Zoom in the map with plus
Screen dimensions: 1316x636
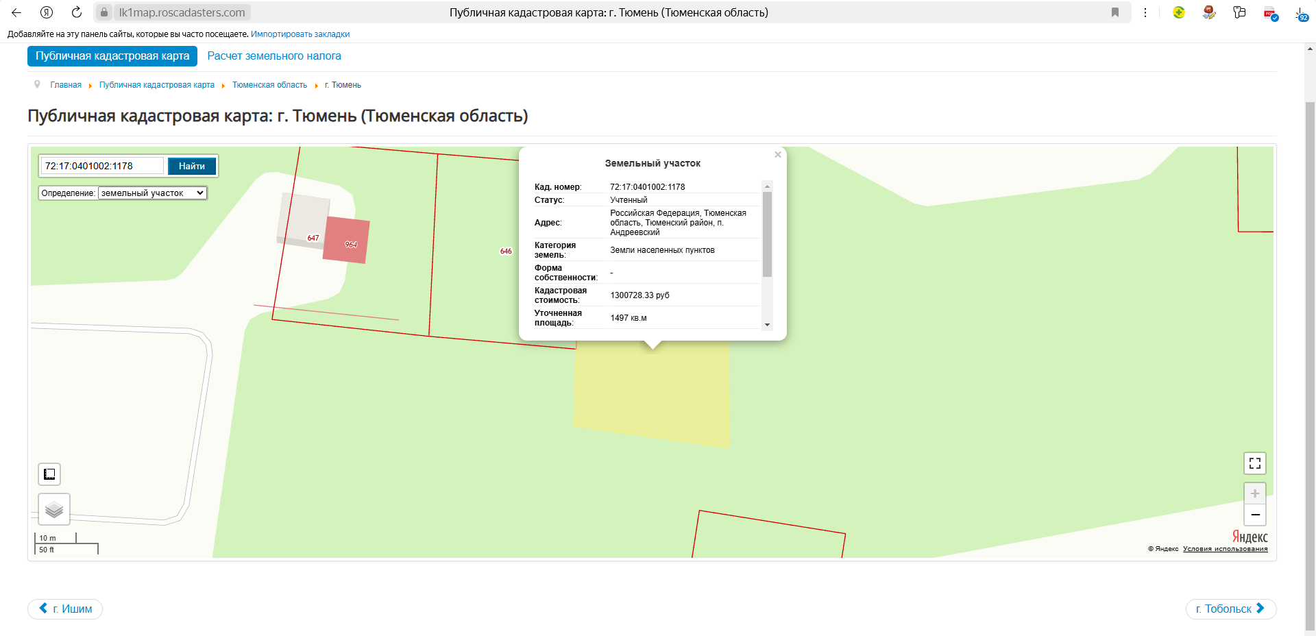click(x=1255, y=493)
